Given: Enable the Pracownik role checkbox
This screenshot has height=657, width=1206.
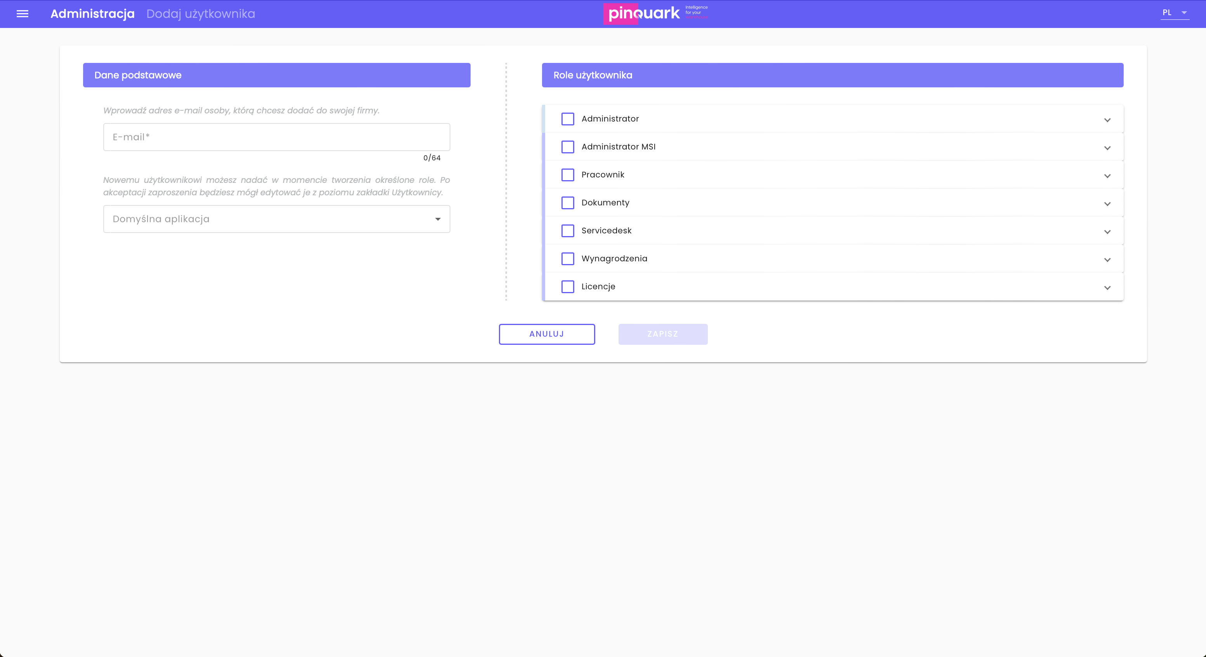Looking at the screenshot, I should point(568,175).
